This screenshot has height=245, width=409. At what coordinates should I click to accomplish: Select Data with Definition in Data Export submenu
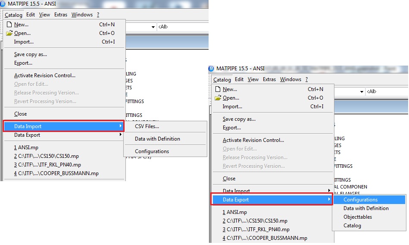click(x=369, y=208)
